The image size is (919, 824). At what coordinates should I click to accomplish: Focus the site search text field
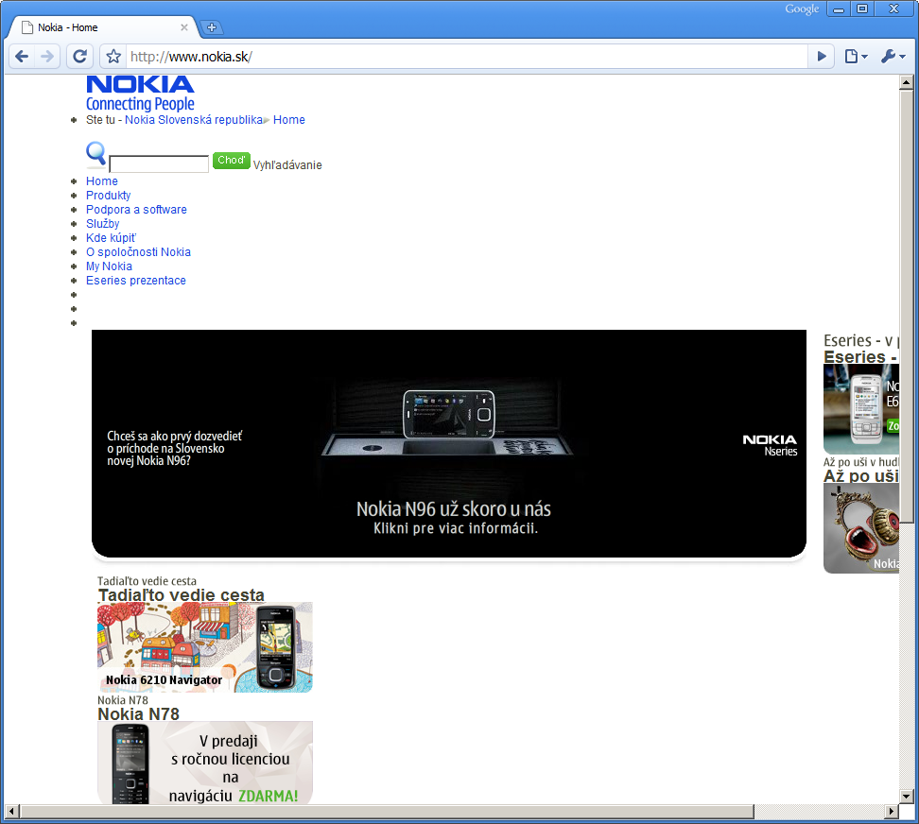pyautogui.click(x=159, y=164)
